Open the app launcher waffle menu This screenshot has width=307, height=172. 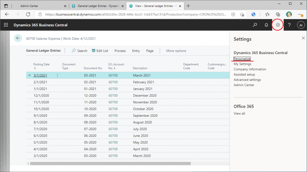point(6,25)
